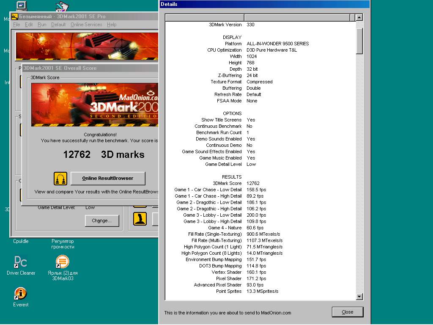Close the Details dialog with Close button

point(347,312)
